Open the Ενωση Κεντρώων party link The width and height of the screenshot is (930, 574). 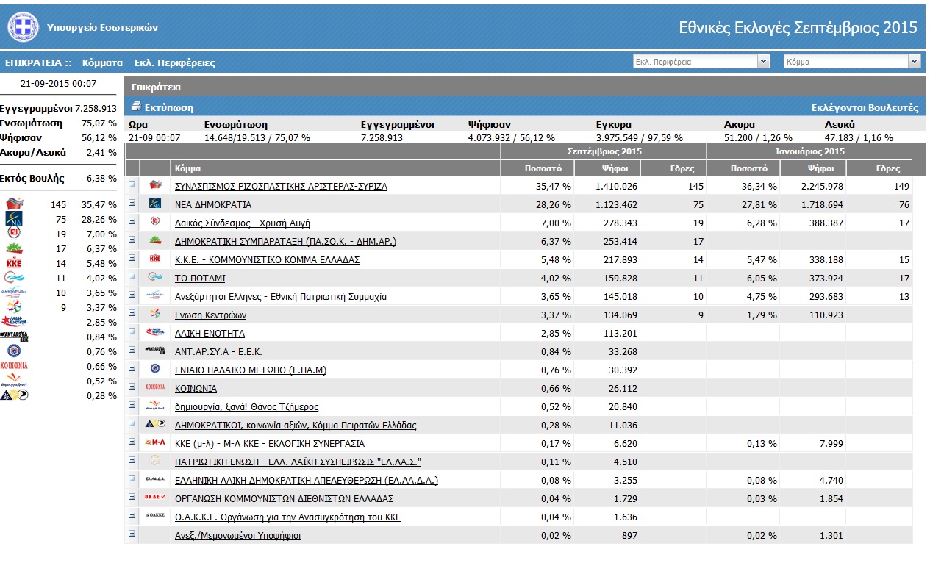point(210,315)
